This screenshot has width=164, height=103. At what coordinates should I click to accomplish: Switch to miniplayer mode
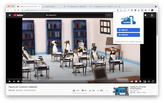tap(145, 81)
